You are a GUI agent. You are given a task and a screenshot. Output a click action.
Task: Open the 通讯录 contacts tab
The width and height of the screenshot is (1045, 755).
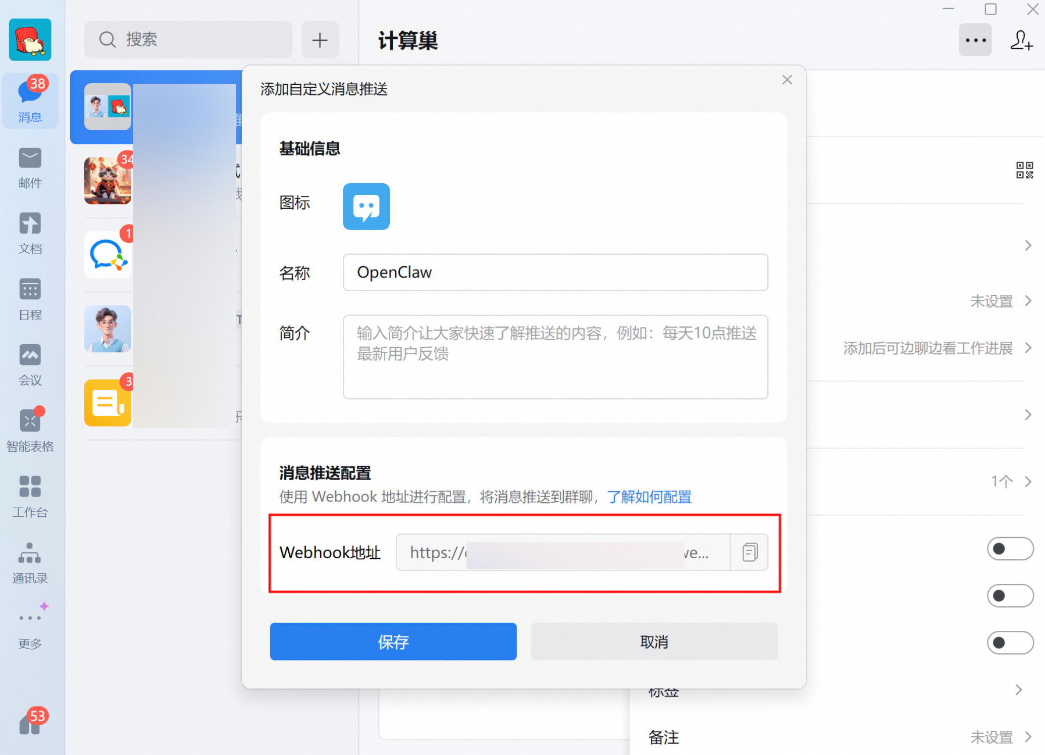[x=30, y=563]
